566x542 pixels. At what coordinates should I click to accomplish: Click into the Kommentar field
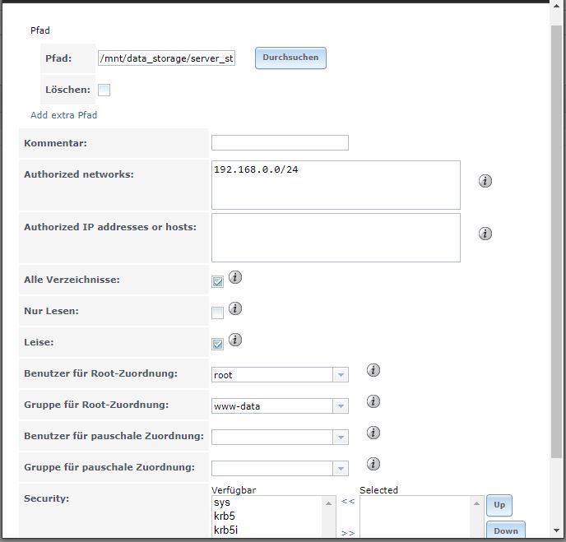coord(280,143)
